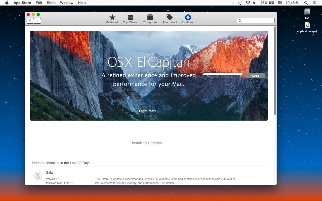Open the Help menu

point(82,3)
